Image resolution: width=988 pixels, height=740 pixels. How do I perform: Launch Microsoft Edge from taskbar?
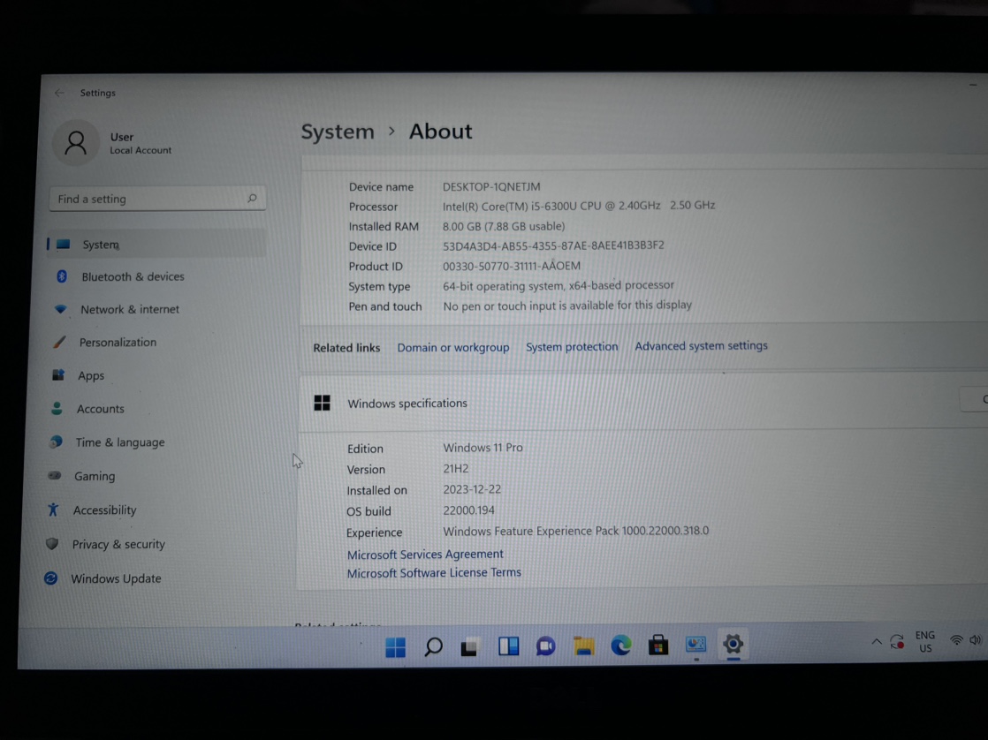pyautogui.click(x=620, y=646)
